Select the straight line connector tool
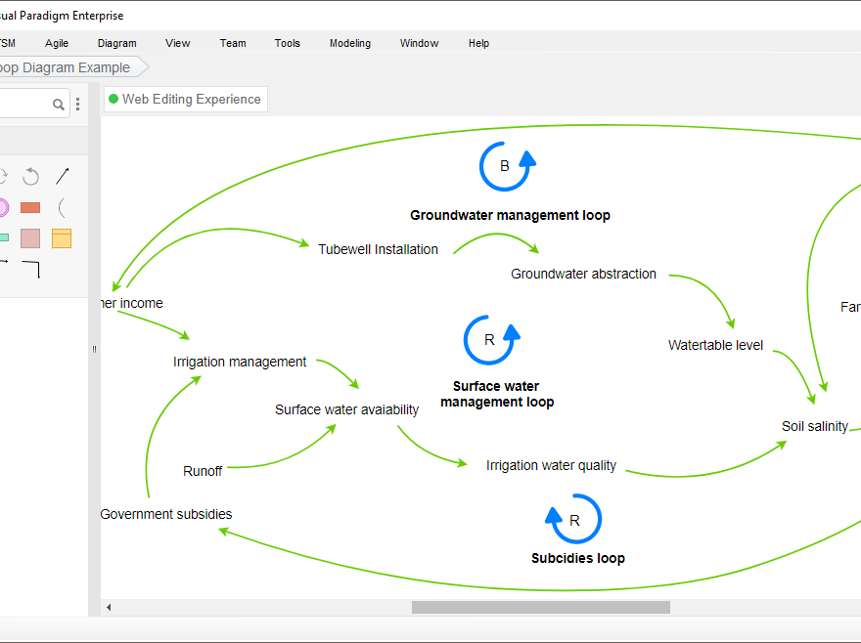Image resolution: width=861 pixels, height=643 pixels. tap(61, 176)
